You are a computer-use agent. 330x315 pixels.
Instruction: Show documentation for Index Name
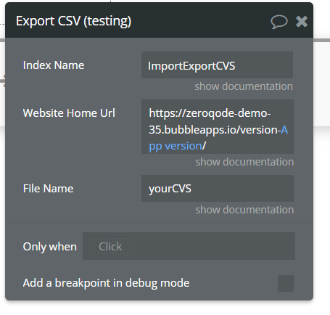click(x=244, y=86)
